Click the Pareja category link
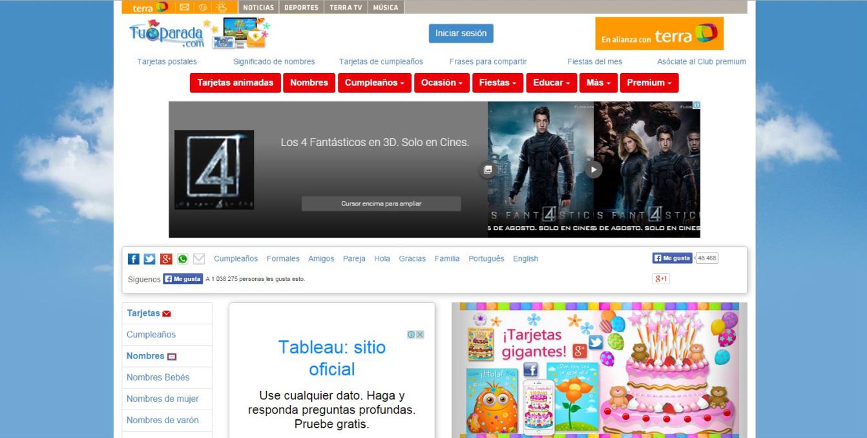The height and width of the screenshot is (438, 867). tap(354, 259)
